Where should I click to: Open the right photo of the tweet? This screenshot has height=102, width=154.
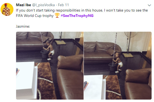tap(118, 65)
